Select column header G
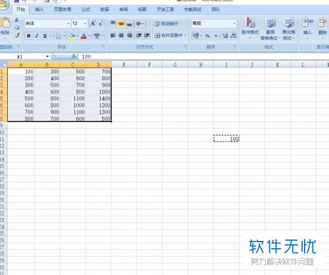The width and height of the screenshot is (329, 275). tap(175, 65)
